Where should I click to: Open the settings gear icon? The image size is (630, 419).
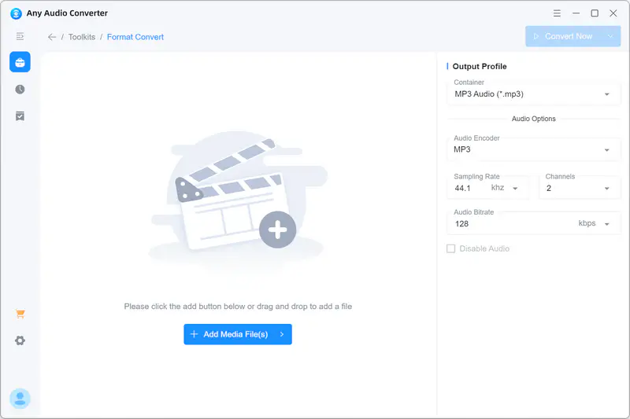pos(20,340)
